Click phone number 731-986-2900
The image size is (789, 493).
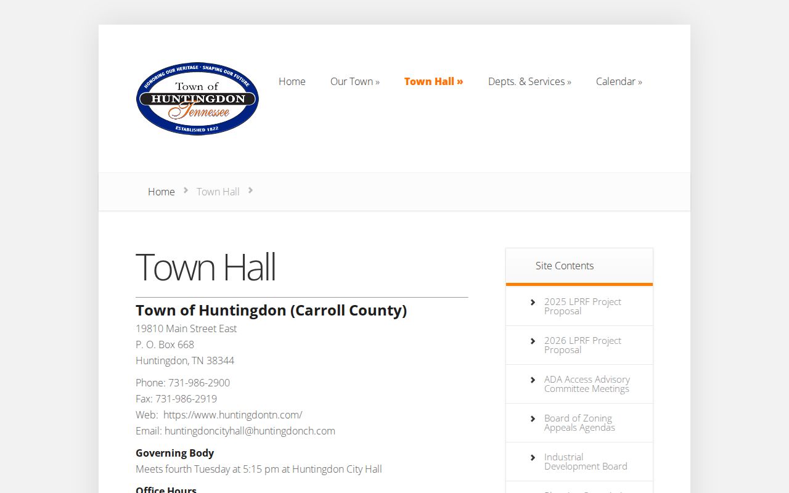pyautogui.click(x=199, y=383)
